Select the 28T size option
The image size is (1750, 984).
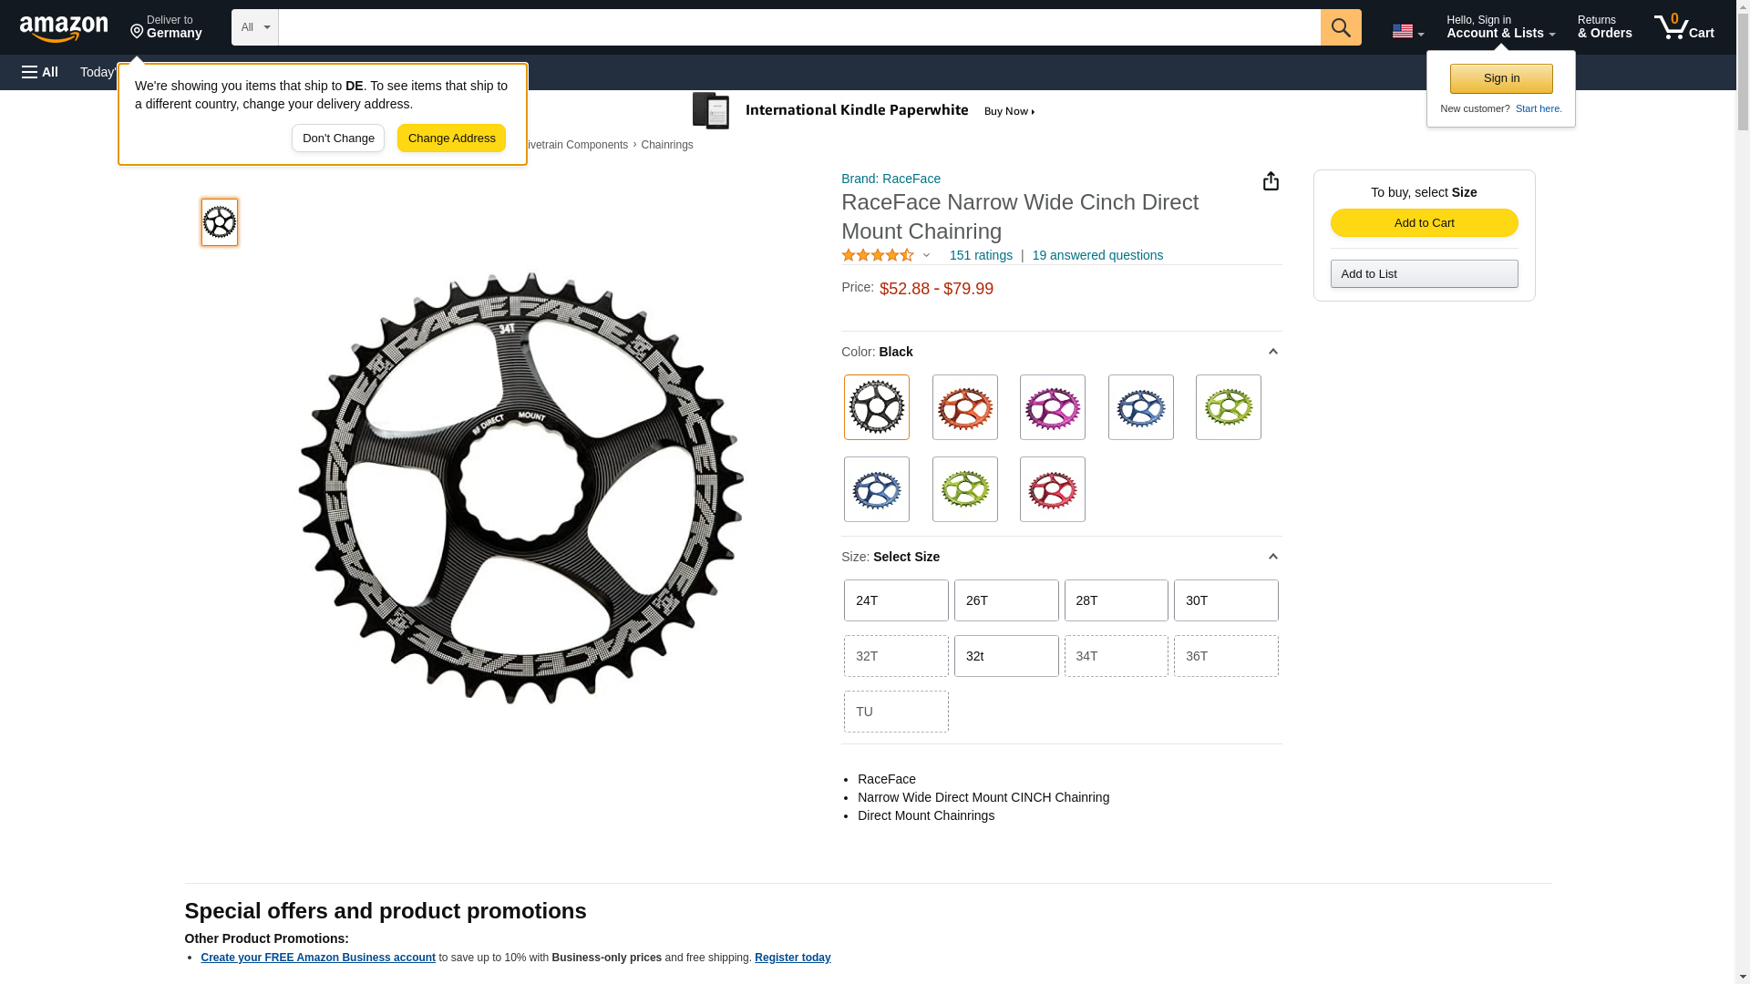1116,600
